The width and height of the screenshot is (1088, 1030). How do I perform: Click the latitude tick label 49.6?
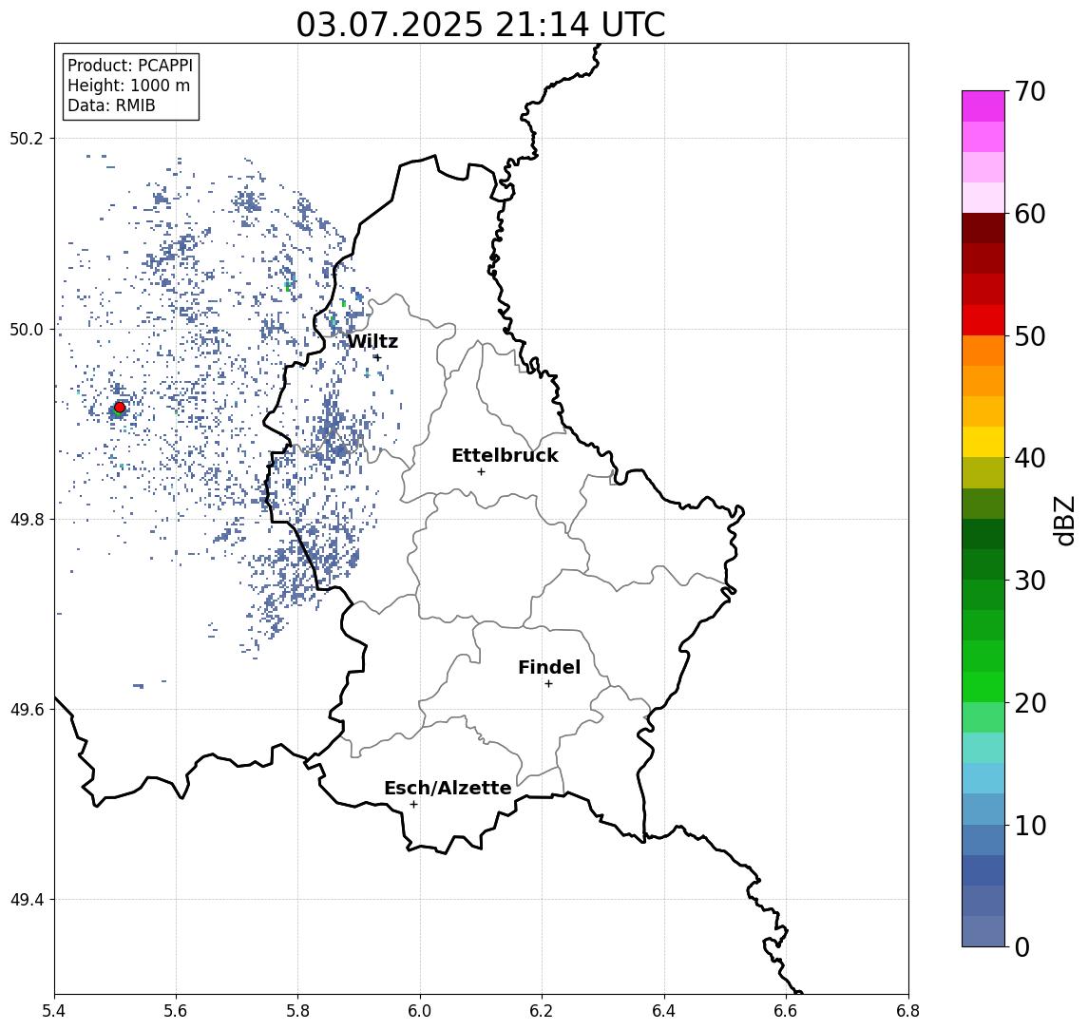(27, 710)
